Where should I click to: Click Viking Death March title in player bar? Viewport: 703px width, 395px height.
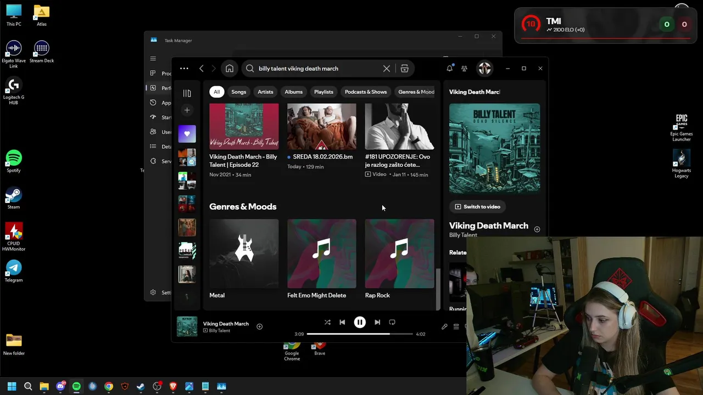point(226,324)
